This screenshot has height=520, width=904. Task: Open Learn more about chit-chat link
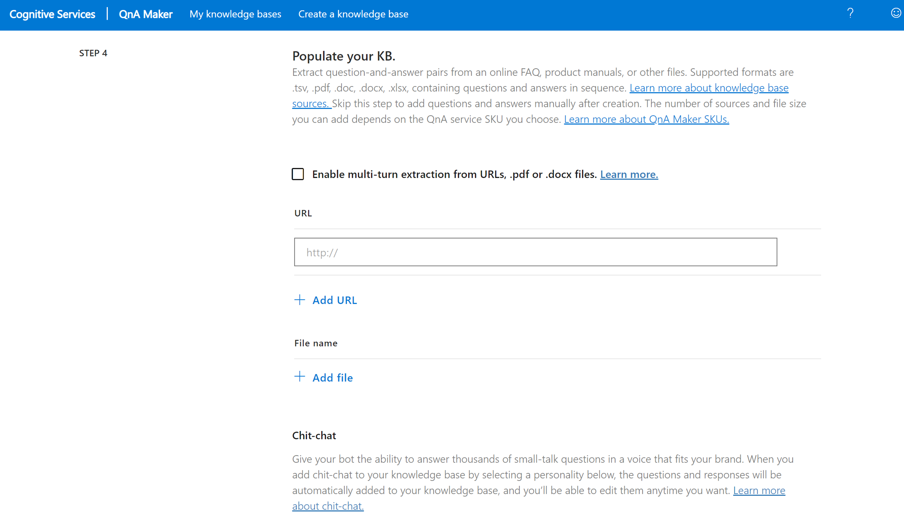pyautogui.click(x=759, y=490)
